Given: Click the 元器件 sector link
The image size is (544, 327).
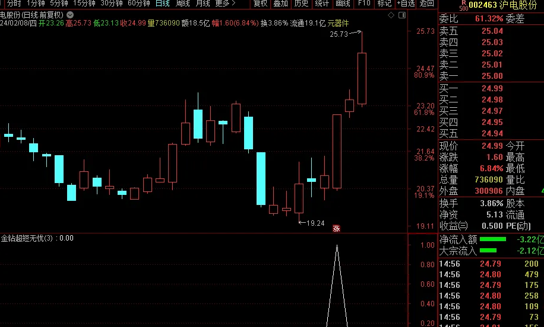Looking at the screenshot, I should [x=338, y=23].
